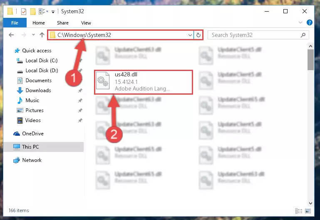Image resolution: width=320 pixels, height=220 pixels.
Task: Go back with the Back arrow
Action: click(11, 35)
